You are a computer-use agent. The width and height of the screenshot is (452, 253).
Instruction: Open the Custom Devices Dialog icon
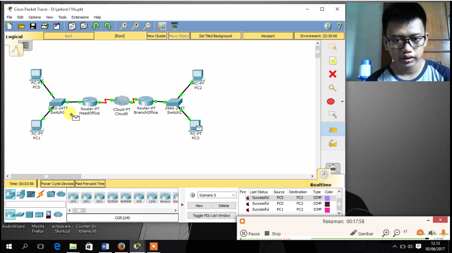174,26
